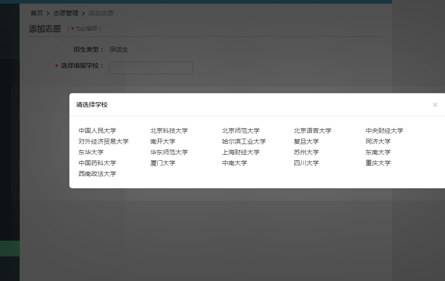Pick 北京师范大学 as the school

coord(241,131)
